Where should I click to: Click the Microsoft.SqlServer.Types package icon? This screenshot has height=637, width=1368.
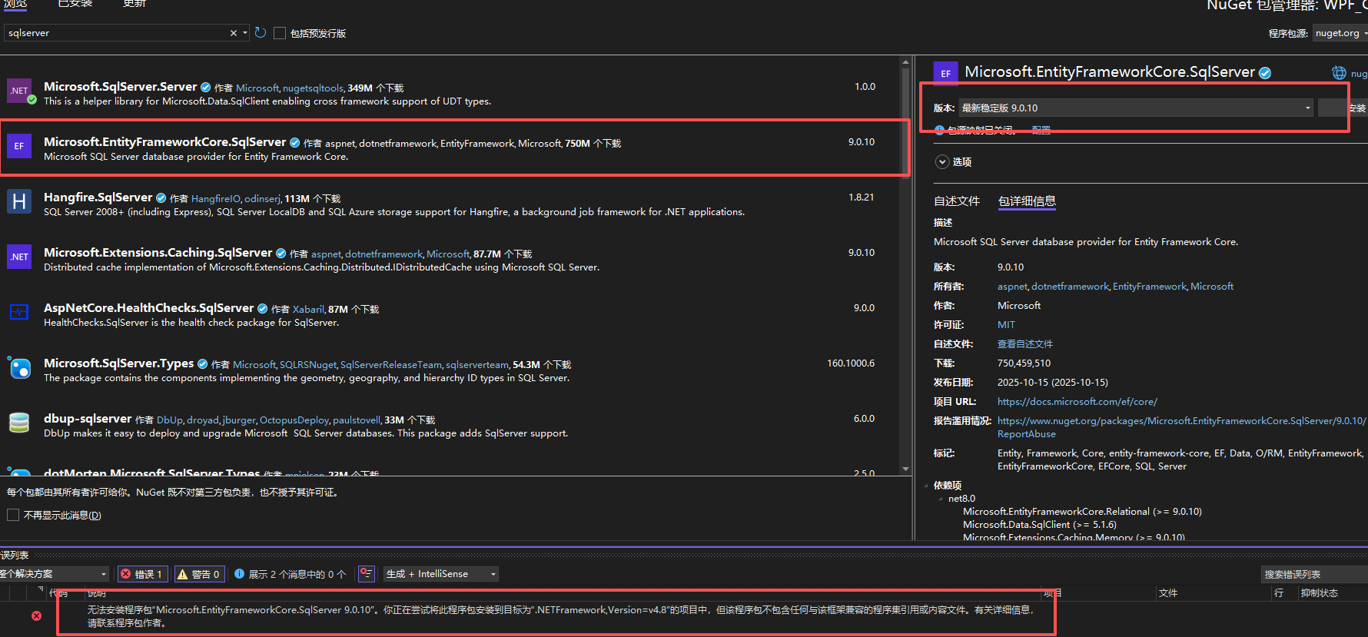point(19,367)
